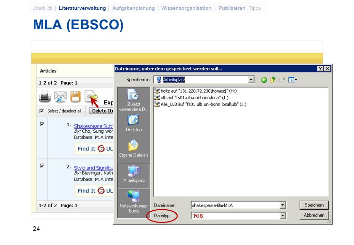This screenshot has width=354, height=245.
Task: Click Find It button for article 2
Action: pos(94,191)
